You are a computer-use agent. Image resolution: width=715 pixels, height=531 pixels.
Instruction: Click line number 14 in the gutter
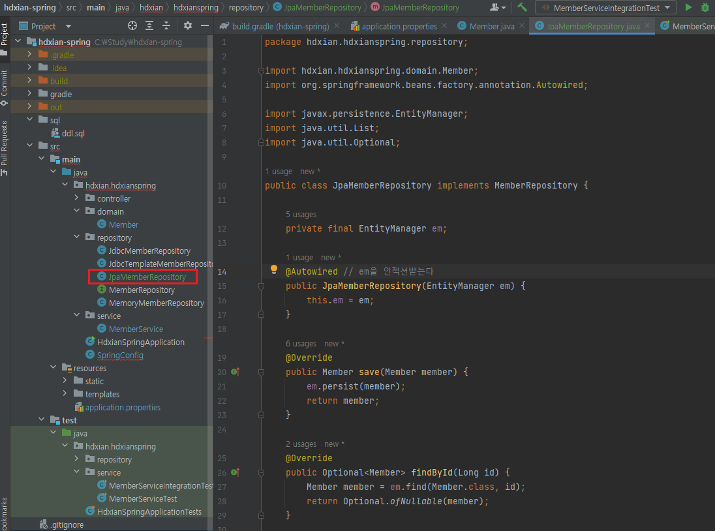(222, 271)
